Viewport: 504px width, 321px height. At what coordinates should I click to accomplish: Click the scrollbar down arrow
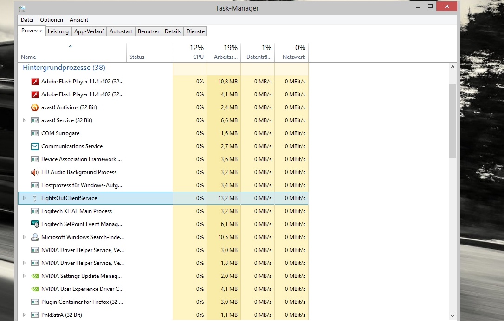[x=452, y=315]
